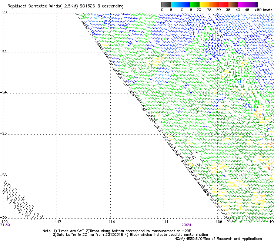This screenshot has height=241, width=274.
Task: Click the -26 latitude axis label
Action: coord(3,133)
